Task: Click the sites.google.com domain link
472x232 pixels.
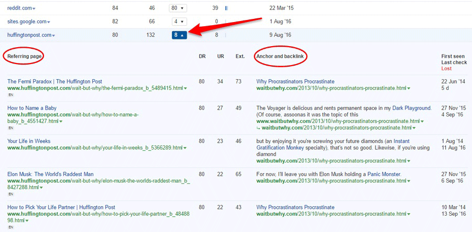Action: pyautogui.click(x=27, y=22)
